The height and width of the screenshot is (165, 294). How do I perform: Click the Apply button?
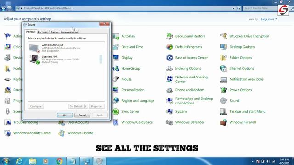(100, 115)
